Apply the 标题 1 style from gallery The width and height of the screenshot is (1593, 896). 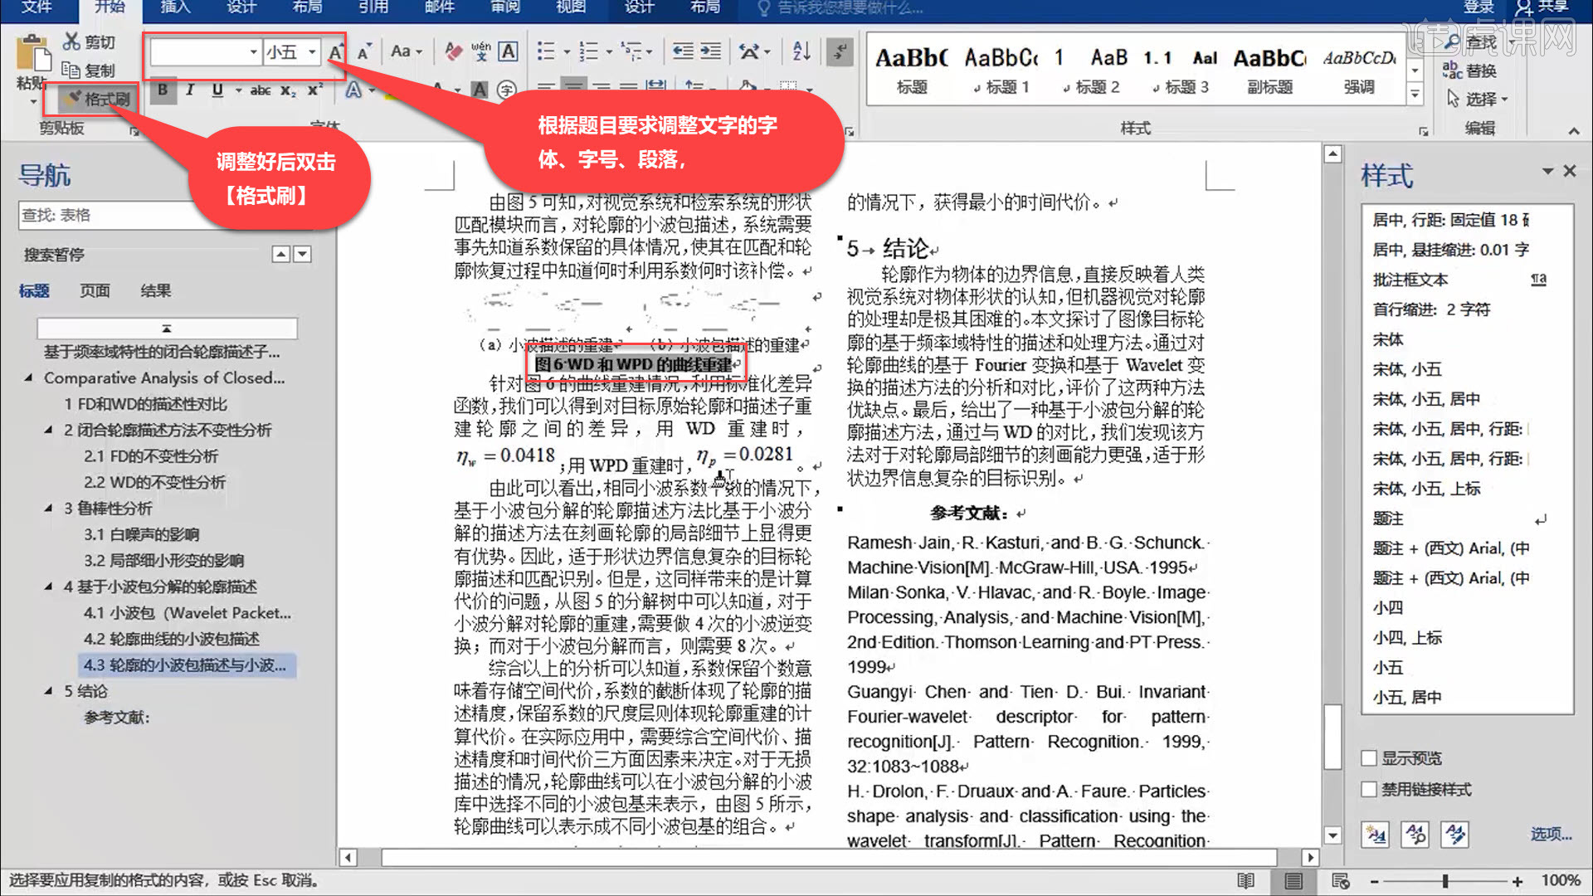point(1002,70)
